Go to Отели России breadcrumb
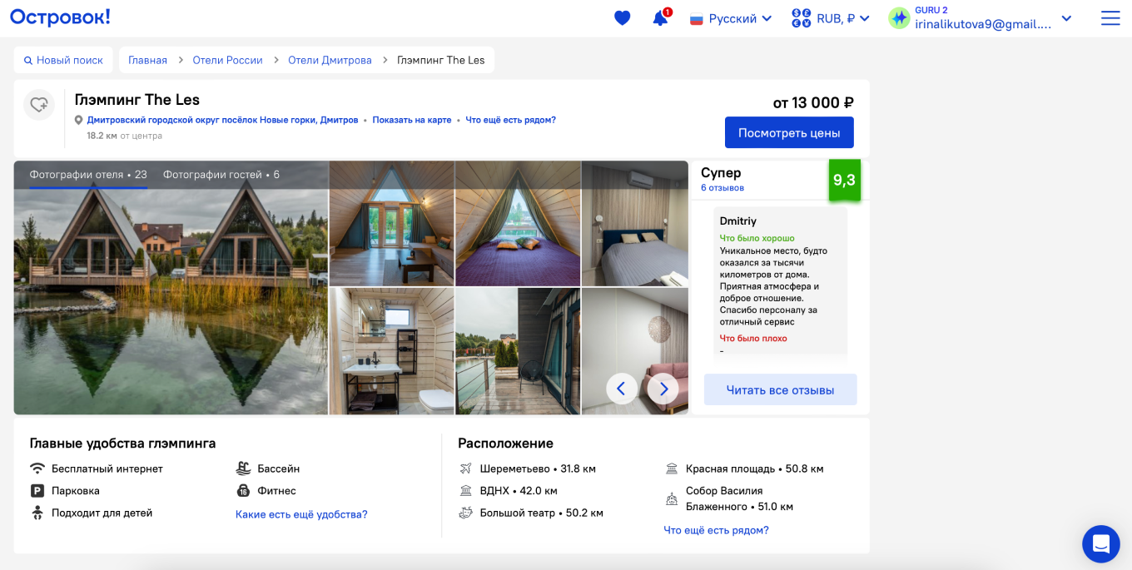The width and height of the screenshot is (1132, 570). [x=227, y=60]
